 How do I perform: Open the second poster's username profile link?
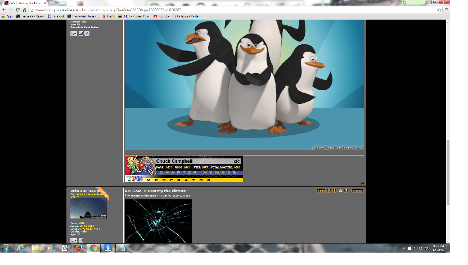[85, 191]
